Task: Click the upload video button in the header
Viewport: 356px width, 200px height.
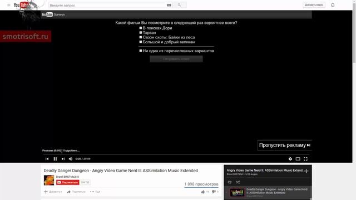Action: click(x=314, y=5)
